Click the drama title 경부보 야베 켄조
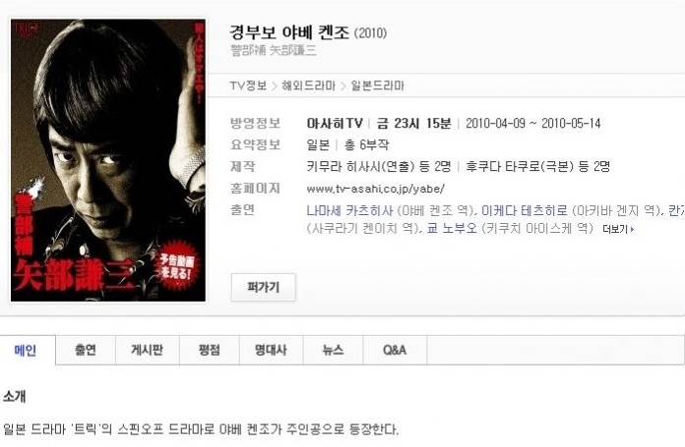The width and height of the screenshot is (685, 447). pos(289,32)
